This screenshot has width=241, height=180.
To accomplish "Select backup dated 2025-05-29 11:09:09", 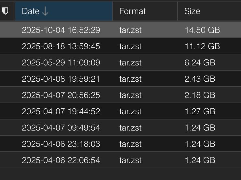I will click(61, 62).
